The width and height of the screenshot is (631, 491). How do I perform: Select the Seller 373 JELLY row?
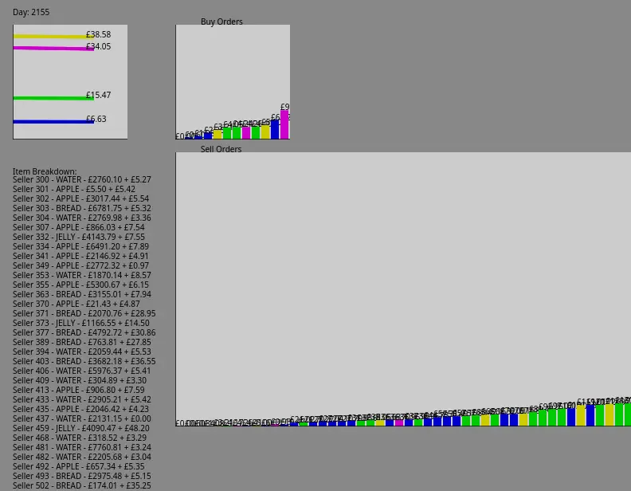(80, 324)
